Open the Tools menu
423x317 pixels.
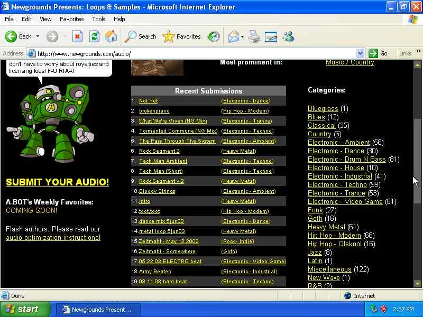tap(99, 19)
